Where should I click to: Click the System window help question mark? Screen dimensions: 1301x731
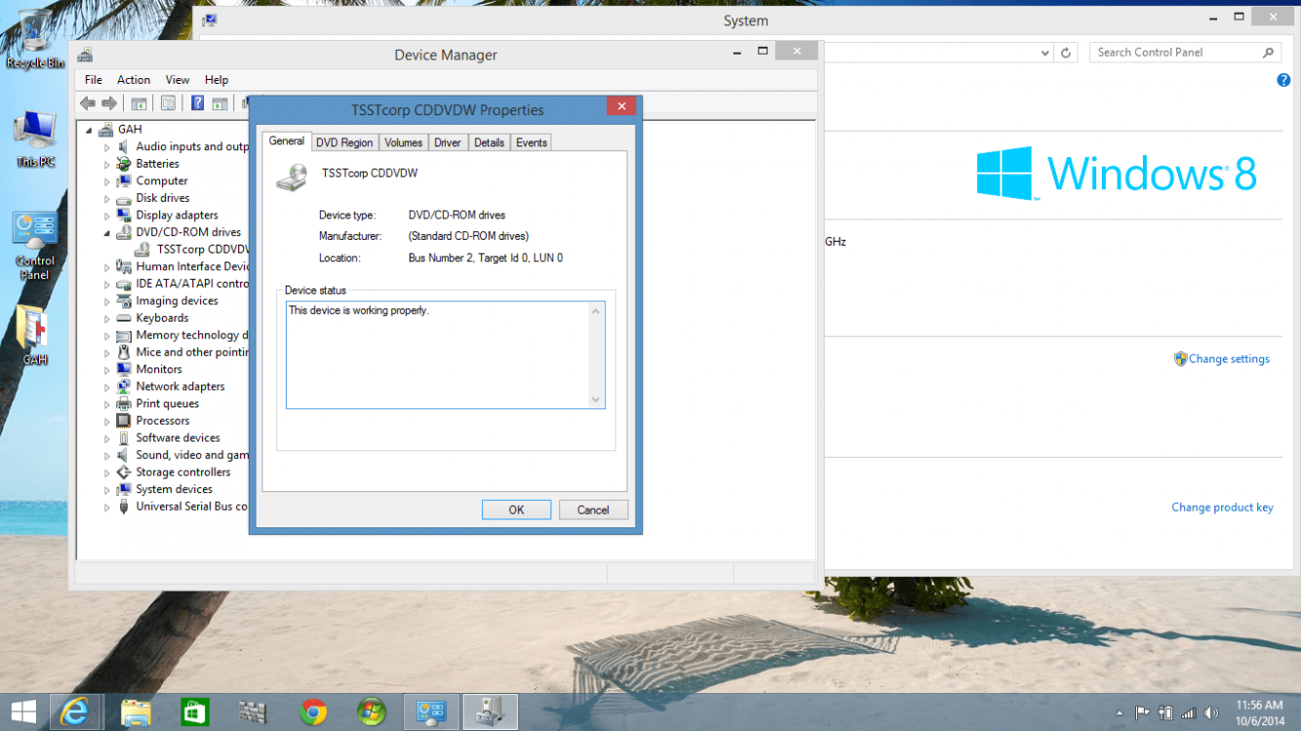[x=1283, y=80]
